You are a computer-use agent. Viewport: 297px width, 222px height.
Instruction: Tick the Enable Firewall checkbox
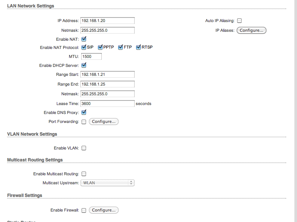[84, 210]
